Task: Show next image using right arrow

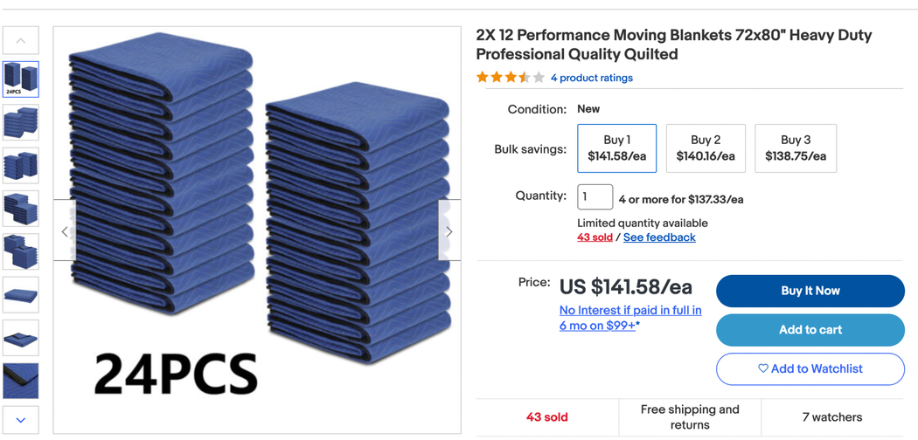Action: [x=449, y=231]
